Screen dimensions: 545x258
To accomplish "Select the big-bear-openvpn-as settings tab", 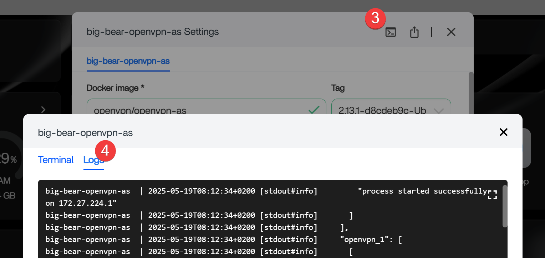I will coord(128,61).
